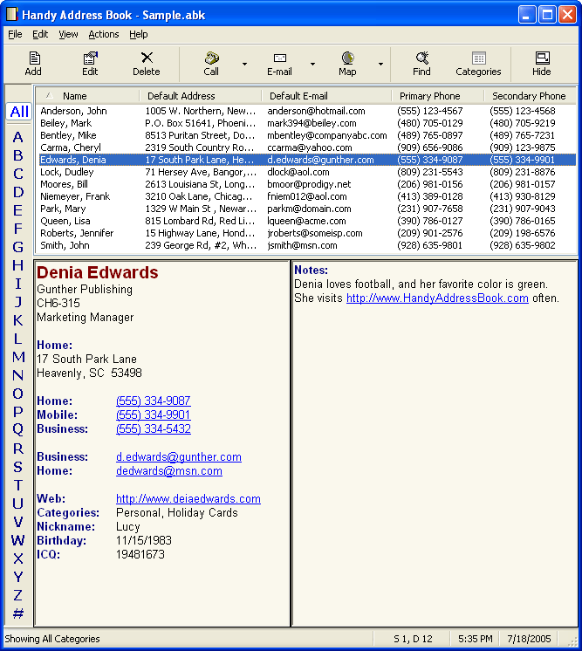Viewport: 582px width, 651px height.
Task: Select contact row Roberts, Jennifer
Action: [x=307, y=233]
